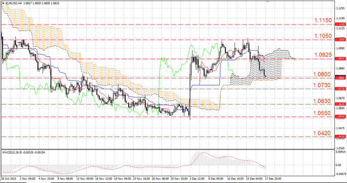Viewport: 347px width, 183px height.
Task: Click the 1.0670 price scale value
Action: (340, 98)
